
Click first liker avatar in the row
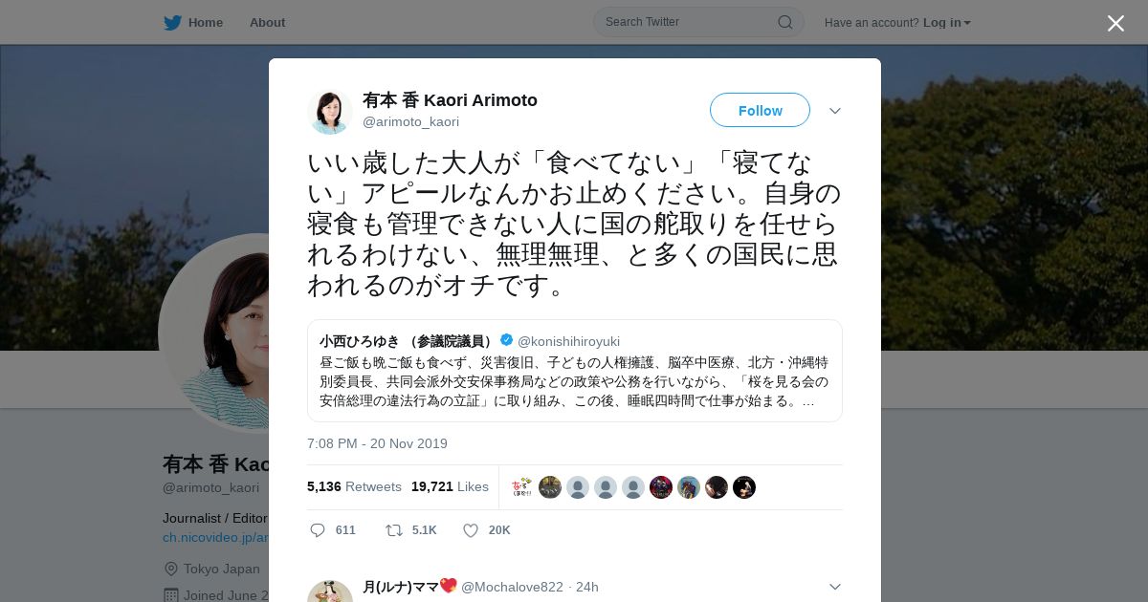coord(521,487)
